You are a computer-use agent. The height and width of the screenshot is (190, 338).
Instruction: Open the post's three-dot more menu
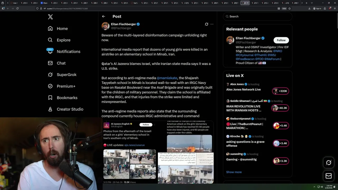[212, 24]
